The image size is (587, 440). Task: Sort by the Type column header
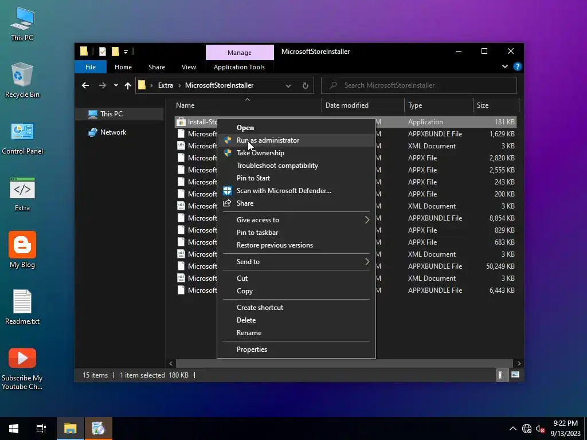(x=439, y=105)
